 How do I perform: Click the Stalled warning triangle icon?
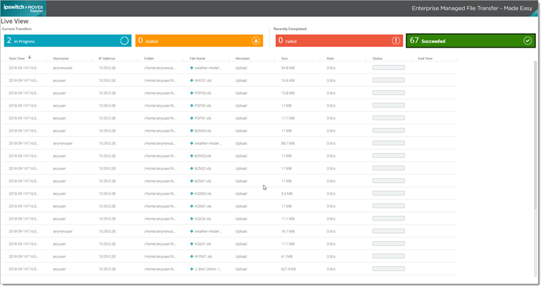point(256,41)
